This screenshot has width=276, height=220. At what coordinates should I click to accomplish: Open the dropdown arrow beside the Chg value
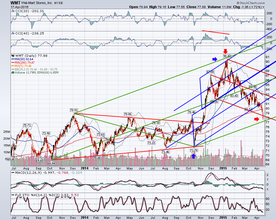pyautogui.click(x=264, y=7)
